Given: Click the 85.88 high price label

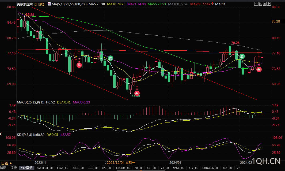Looking at the screenshot, I should click(x=30, y=14).
